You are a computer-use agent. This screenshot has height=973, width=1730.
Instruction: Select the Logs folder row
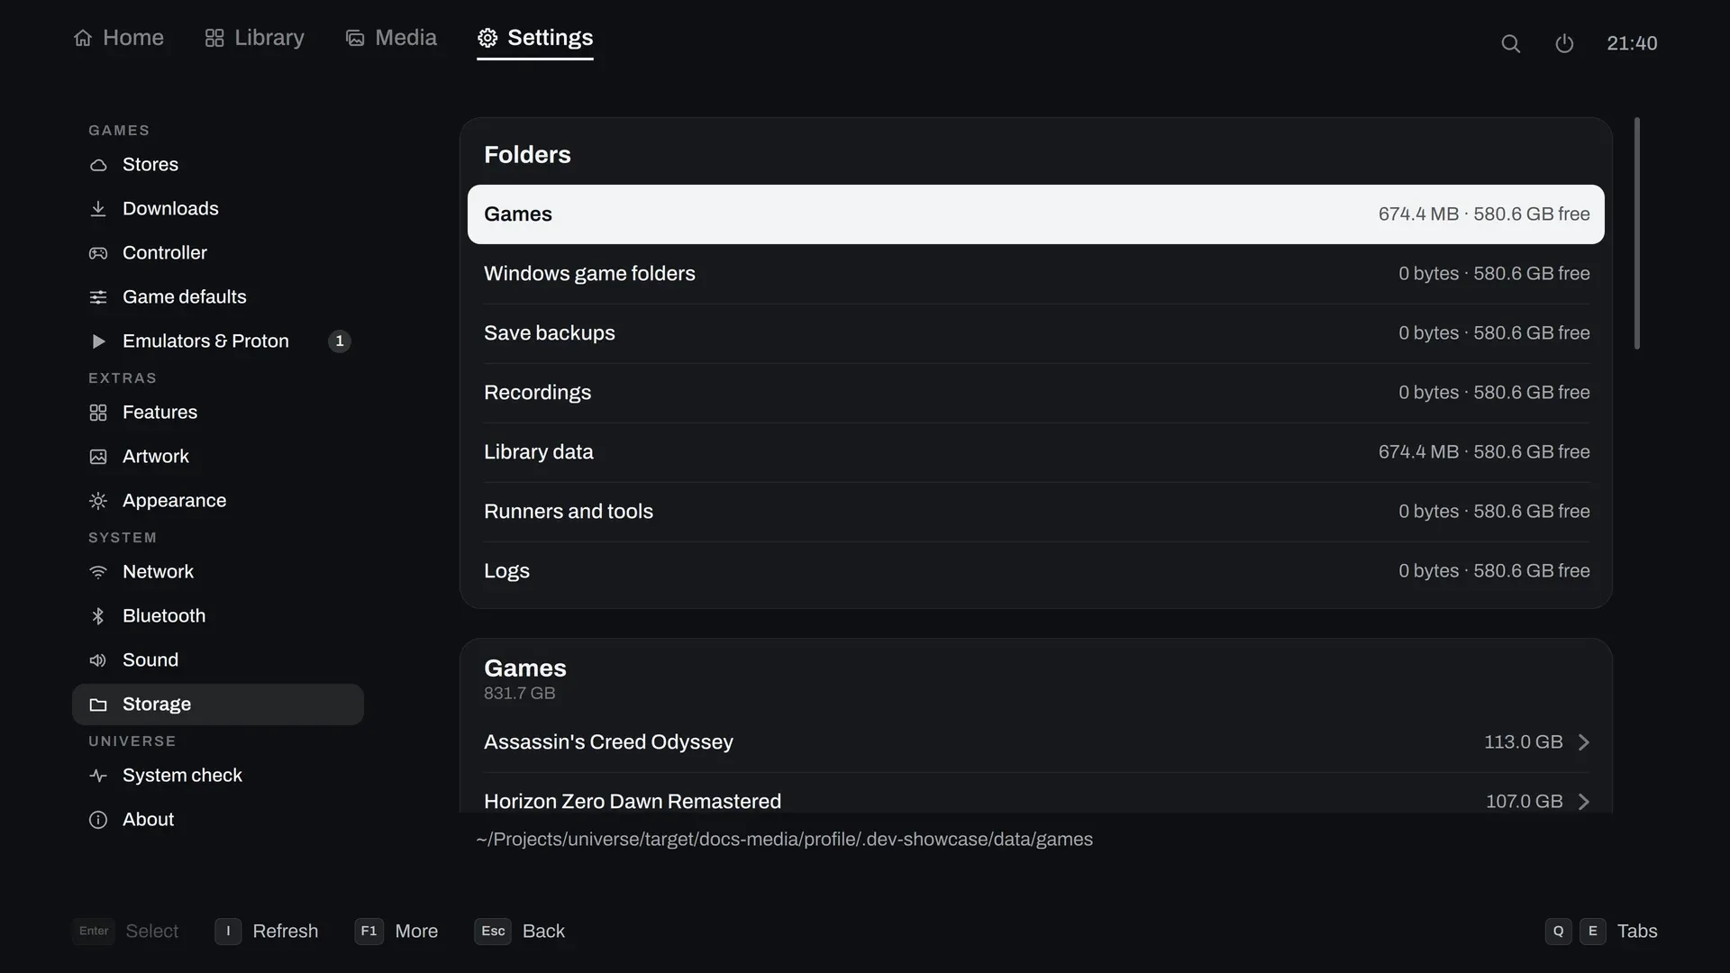(1036, 571)
